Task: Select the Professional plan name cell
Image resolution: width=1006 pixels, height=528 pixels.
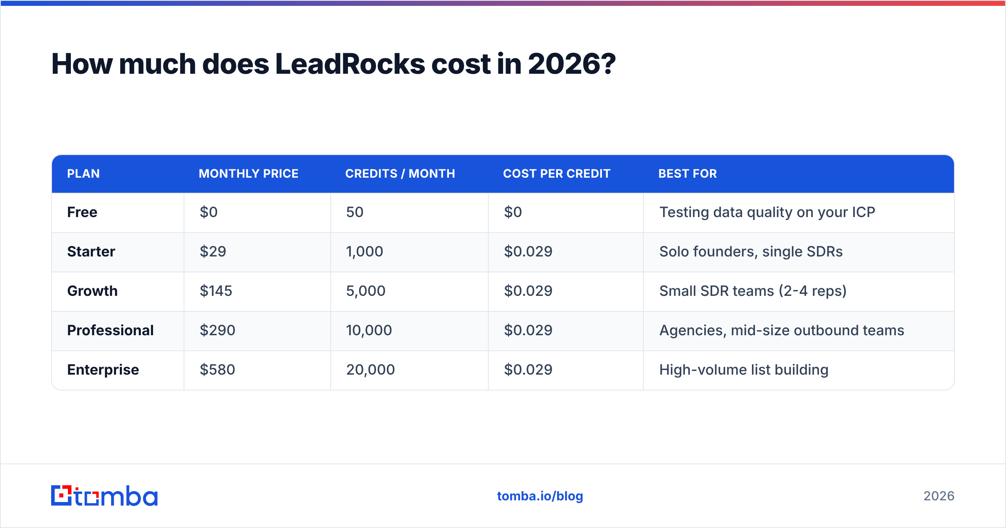Action: [x=118, y=331]
